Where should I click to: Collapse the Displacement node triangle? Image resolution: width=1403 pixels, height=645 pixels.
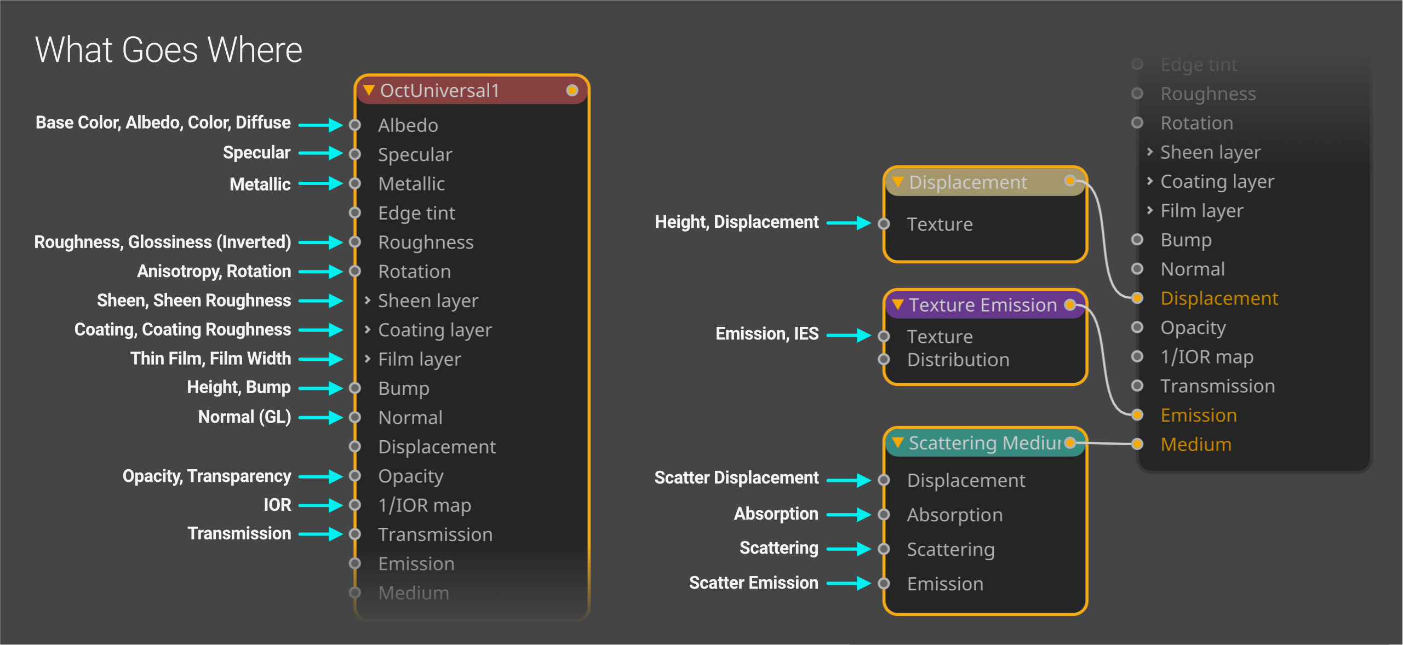tap(897, 181)
